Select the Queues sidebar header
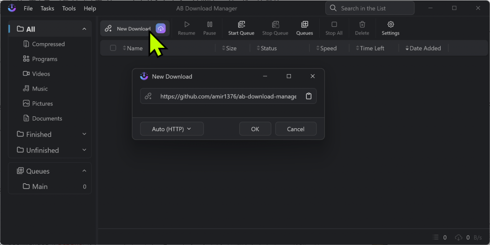Viewport: 490px width, 245px height. [50, 171]
